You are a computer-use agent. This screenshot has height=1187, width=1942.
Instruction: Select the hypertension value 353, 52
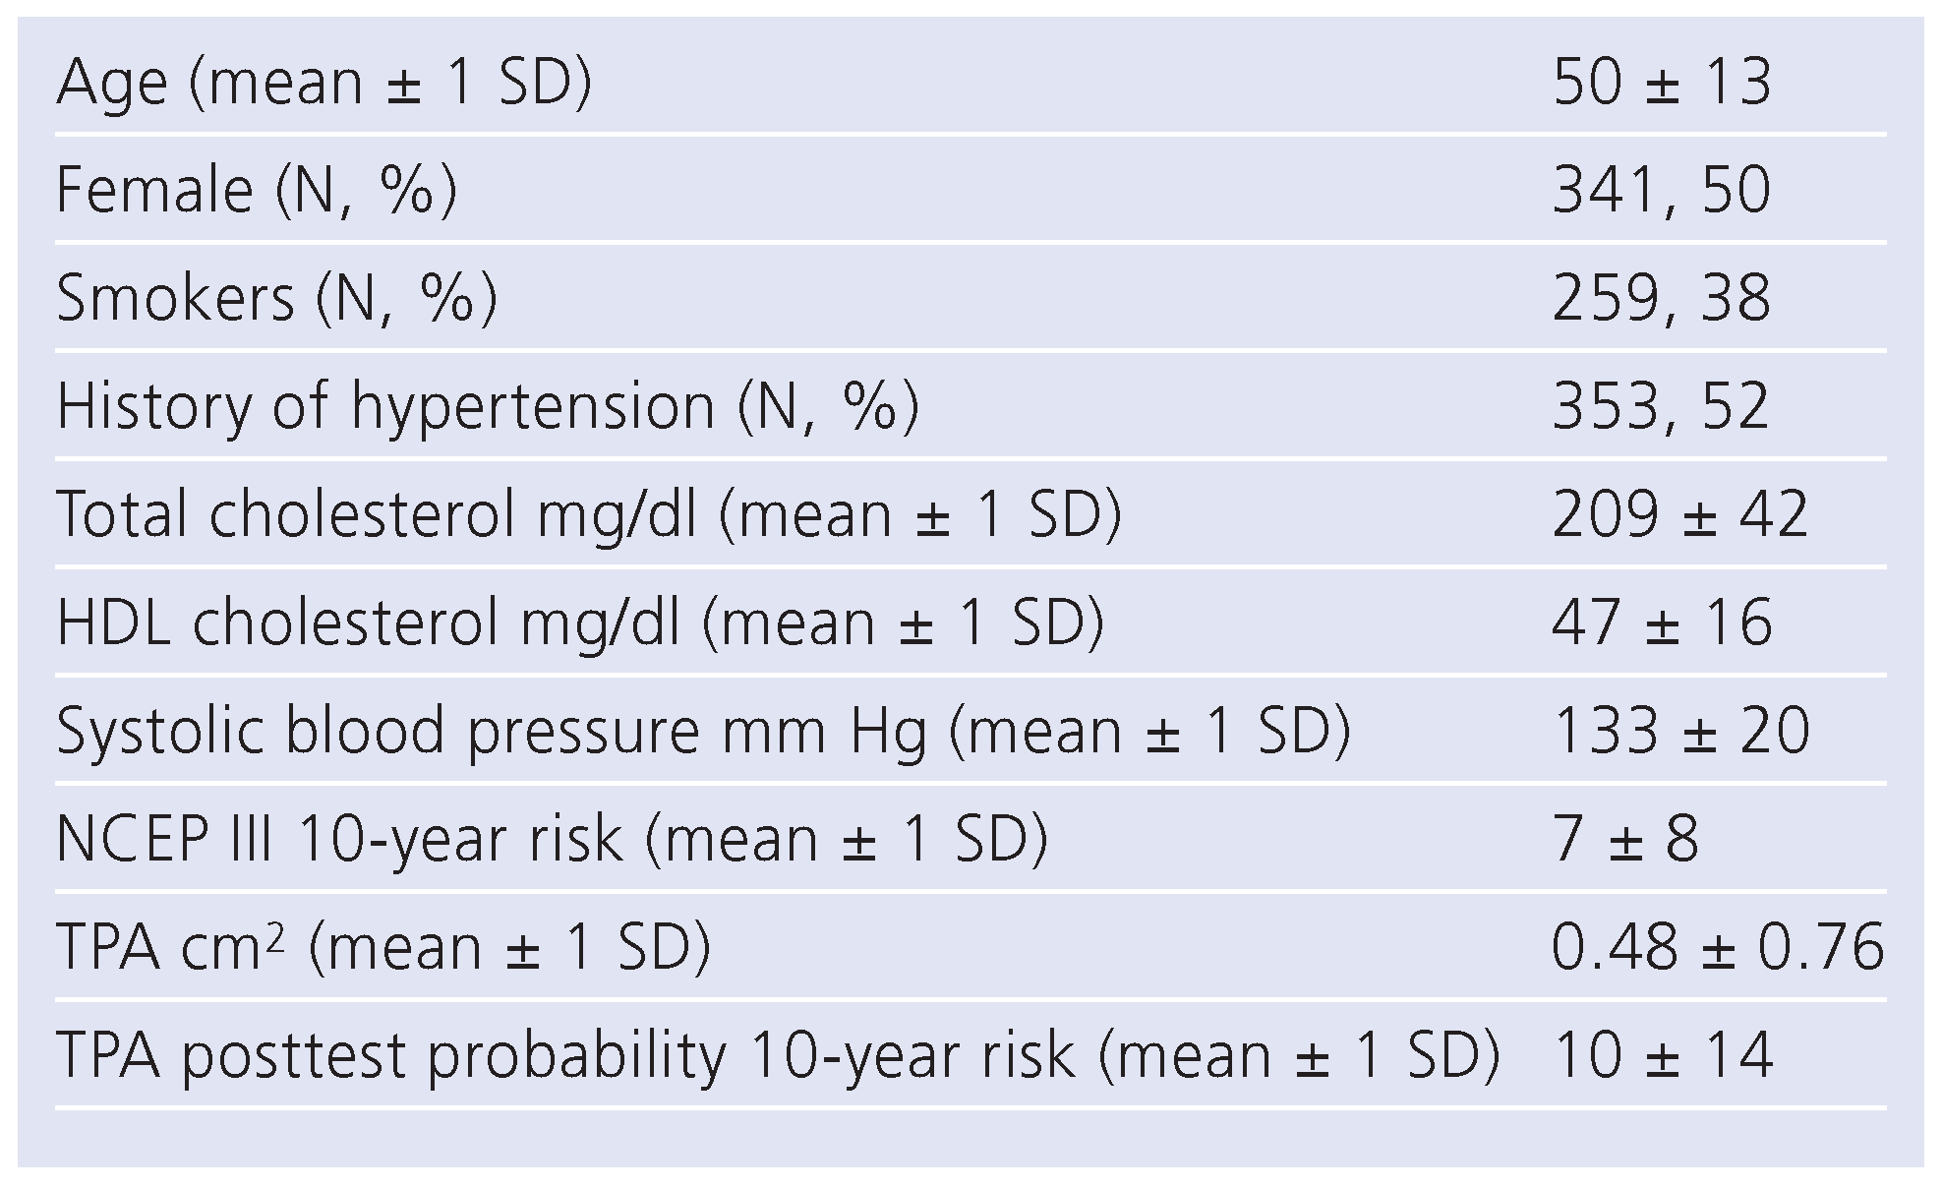1662,406
